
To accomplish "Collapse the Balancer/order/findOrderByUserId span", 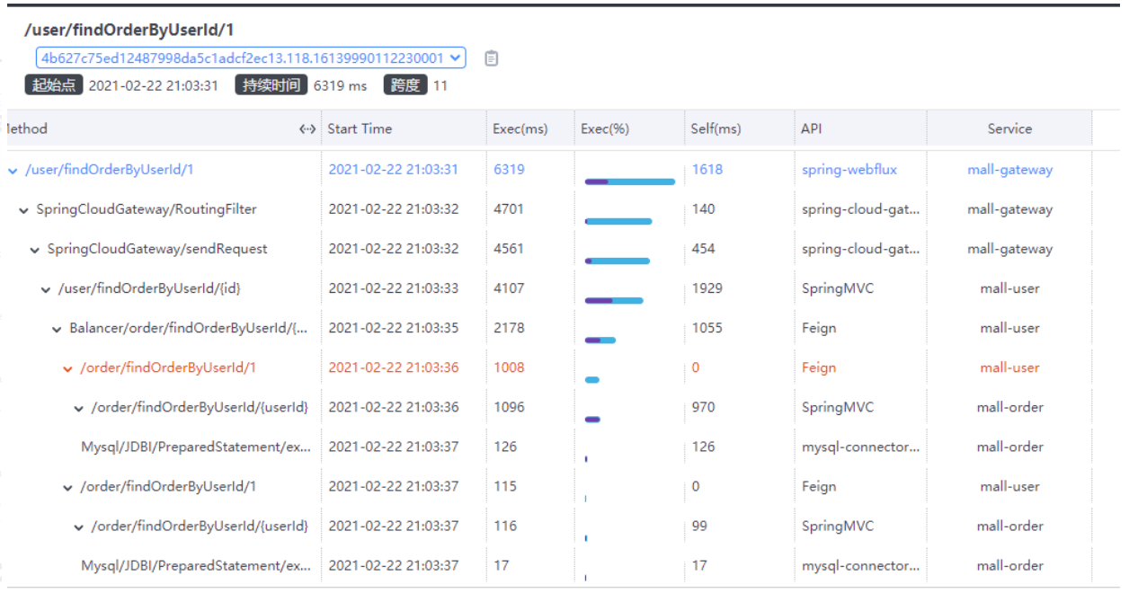I will [x=57, y=329].
